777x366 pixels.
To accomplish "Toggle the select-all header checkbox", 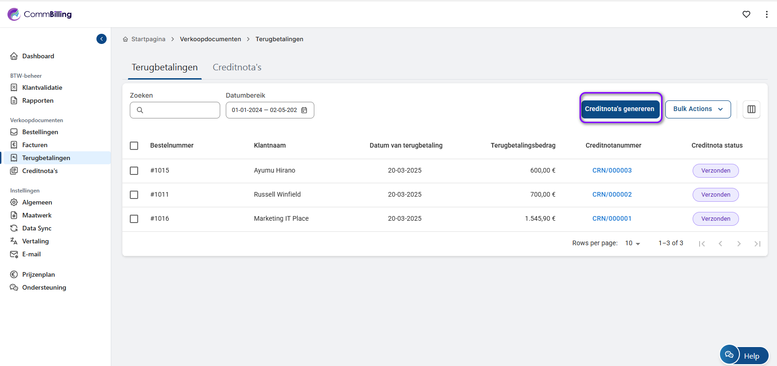I will (134, 146).
